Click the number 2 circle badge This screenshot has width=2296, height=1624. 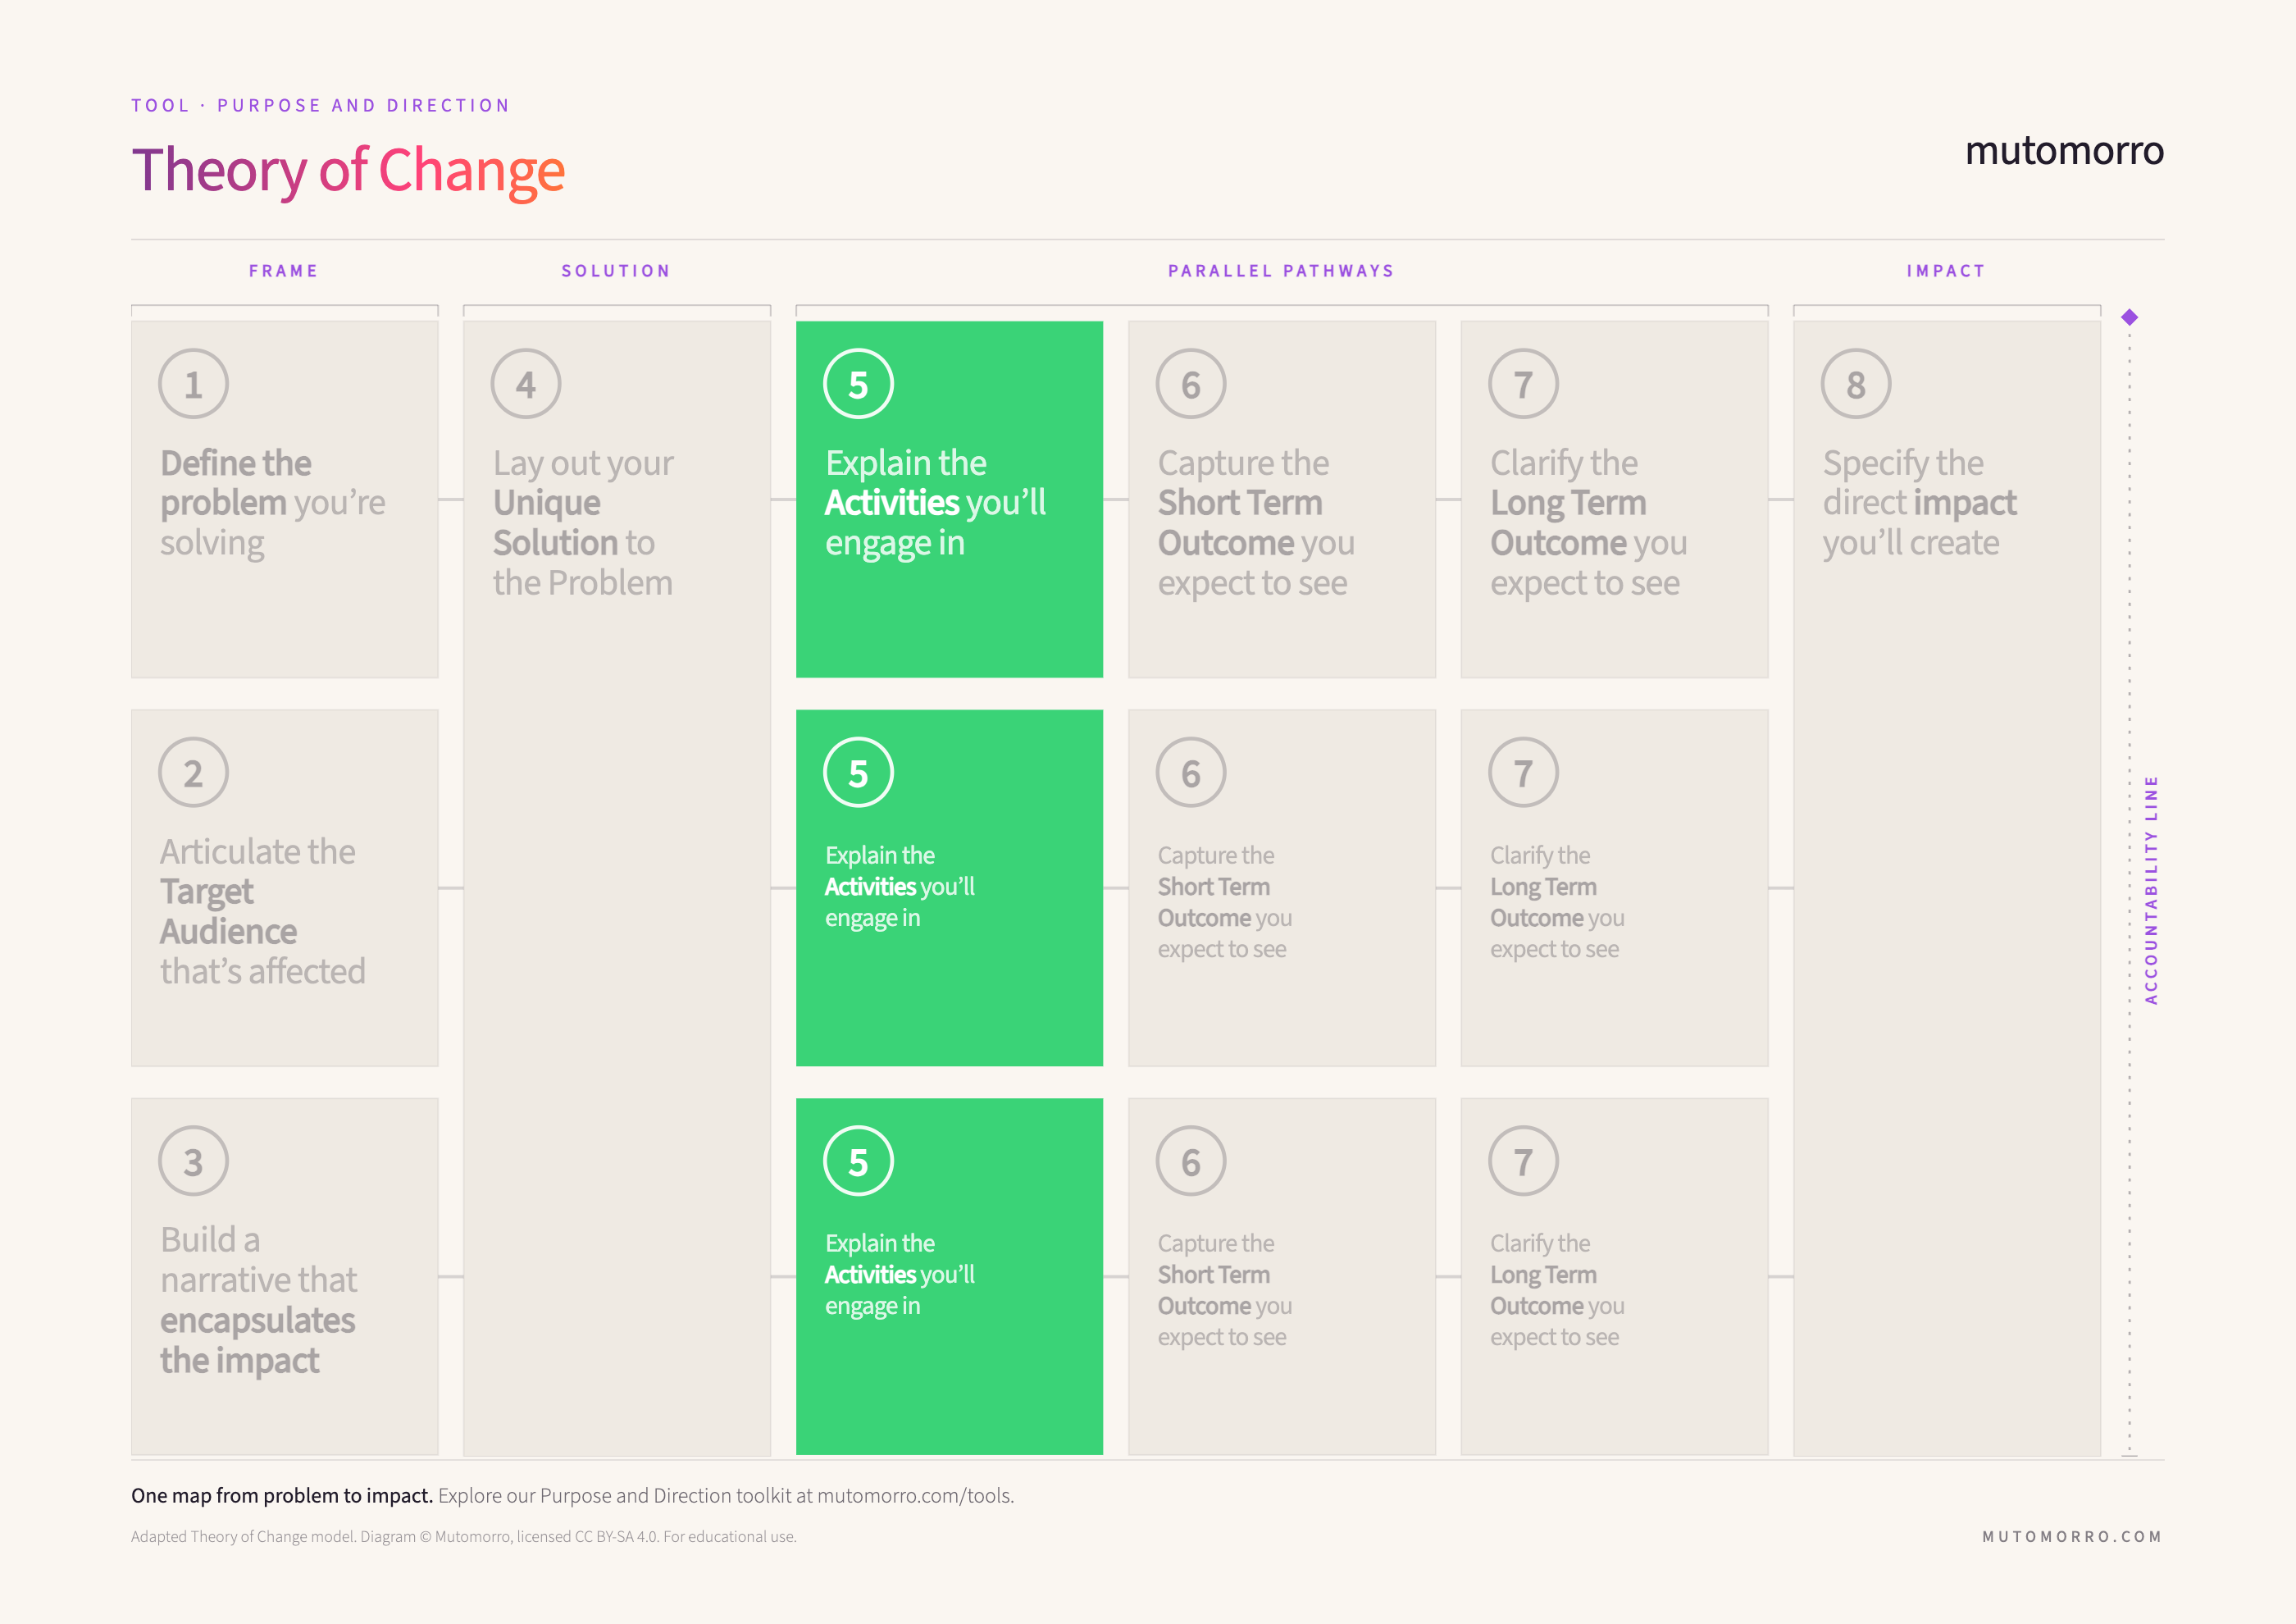click(x=193, y=773)
